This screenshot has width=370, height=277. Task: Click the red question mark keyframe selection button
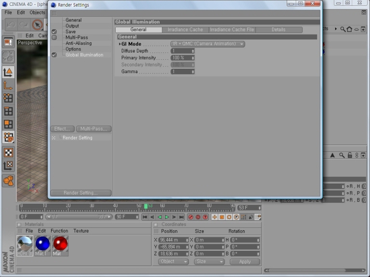(205, 217)
